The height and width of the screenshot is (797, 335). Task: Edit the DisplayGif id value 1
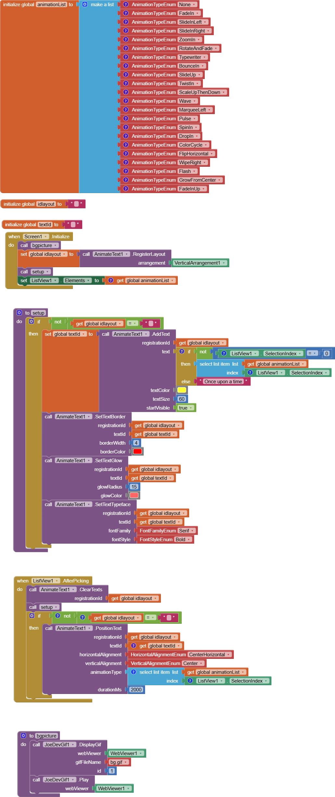(112, 771)
